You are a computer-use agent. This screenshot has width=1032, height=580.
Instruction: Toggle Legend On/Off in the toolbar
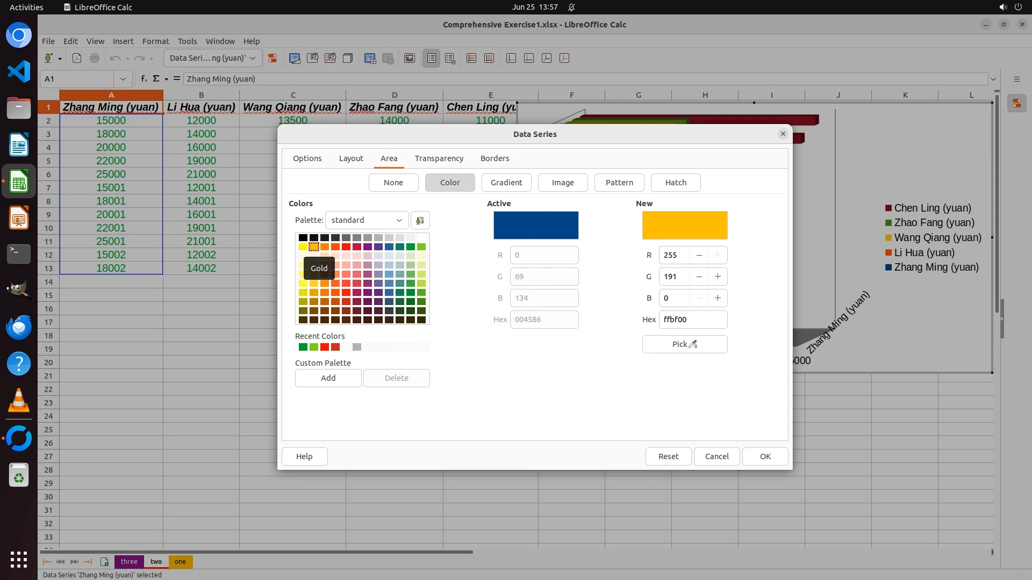pyautogui.click(x=432, y=58)
